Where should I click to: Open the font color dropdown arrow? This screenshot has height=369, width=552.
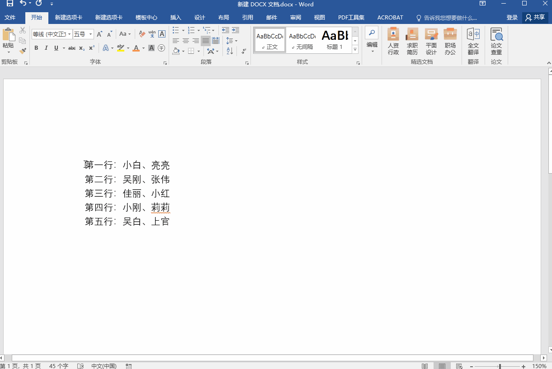(x=143, y=48)
